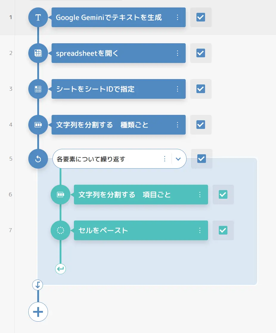Screen dimensions: 276x333
Task: Open three-dot menu for シートをシートIDで指定
Action: (x=178, y=89)
